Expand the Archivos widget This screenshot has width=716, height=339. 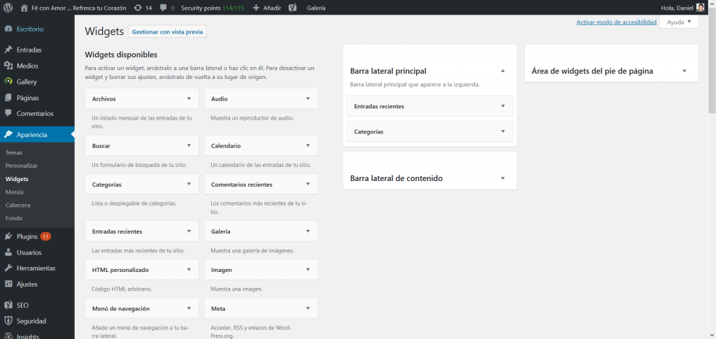(189, 99)
